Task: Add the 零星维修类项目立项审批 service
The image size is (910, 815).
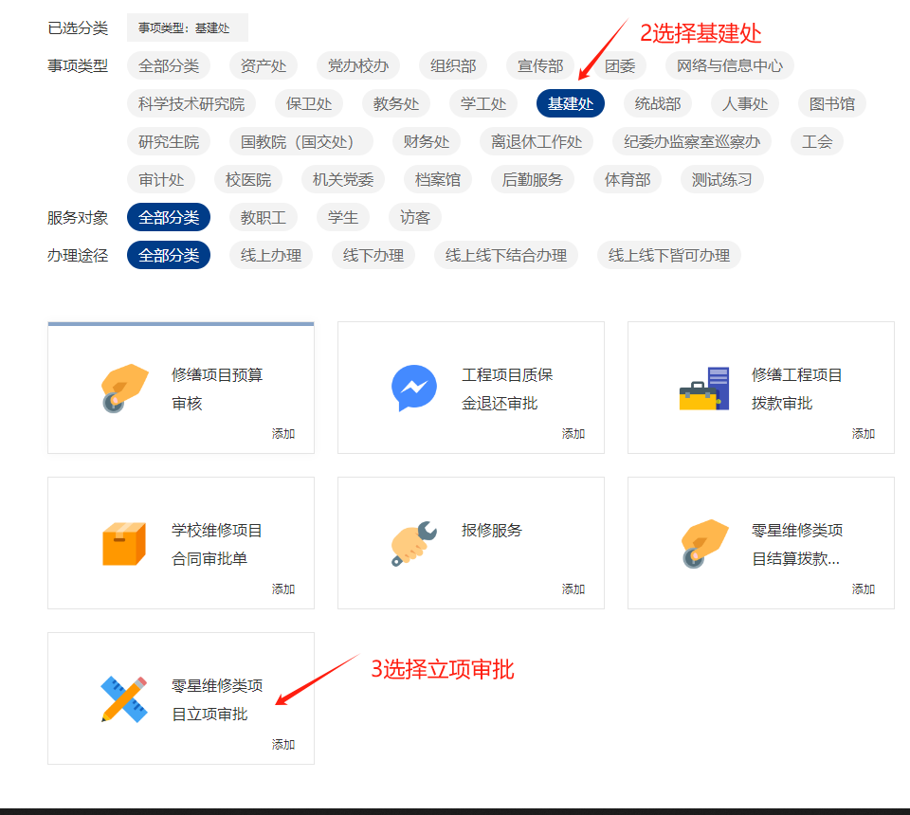Action: coord(283,744)
